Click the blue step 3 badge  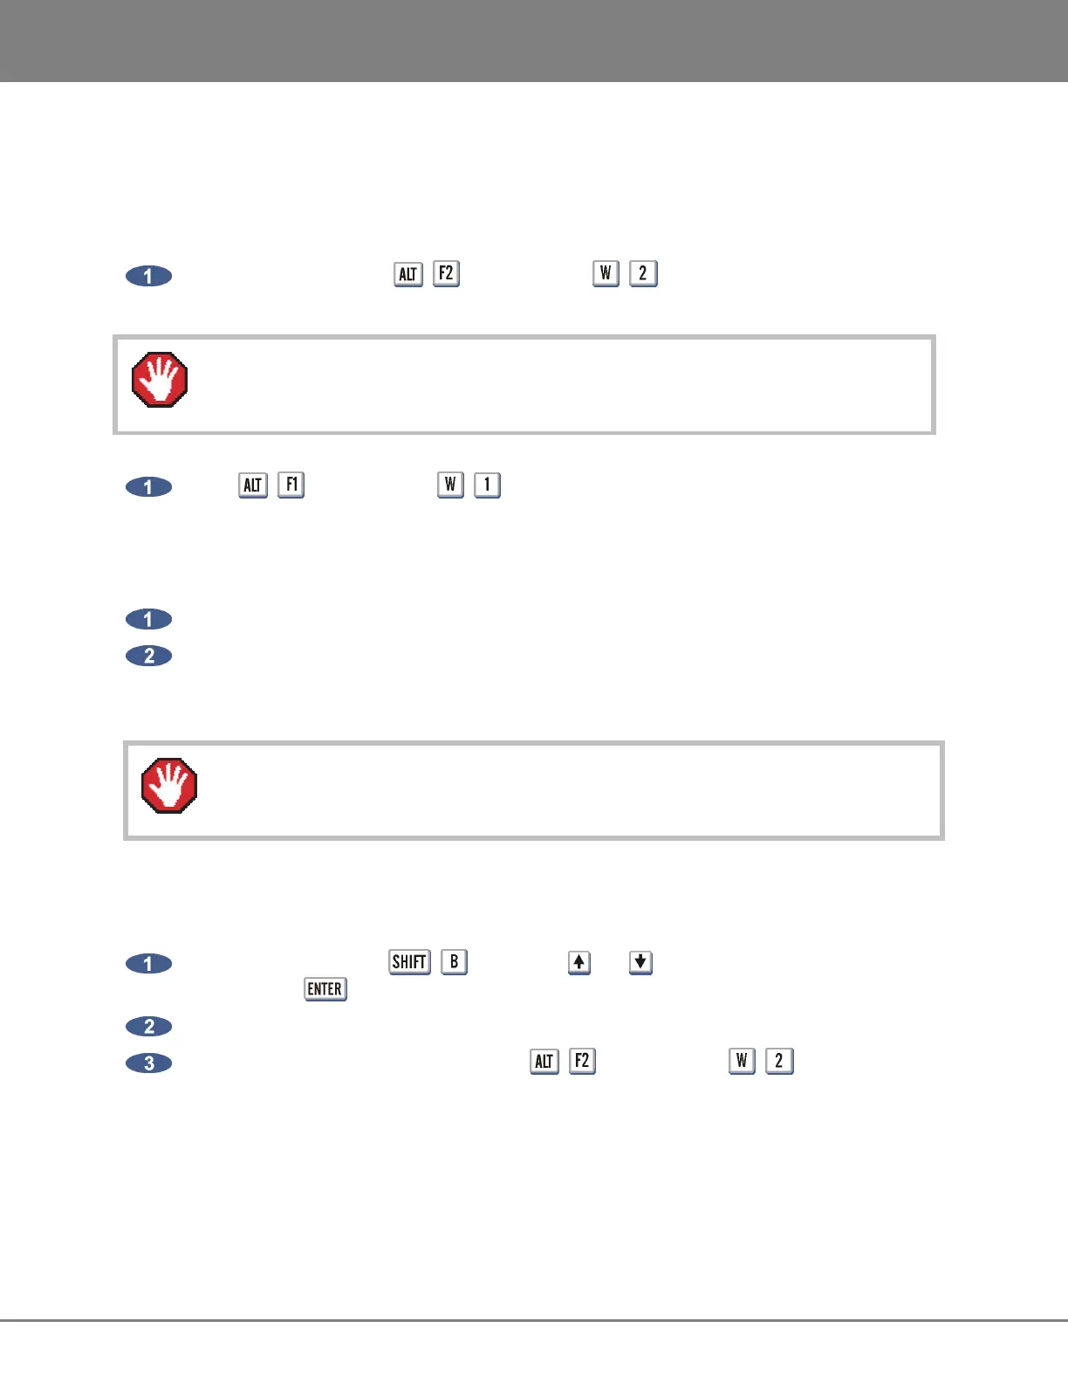coord(149,1063)
